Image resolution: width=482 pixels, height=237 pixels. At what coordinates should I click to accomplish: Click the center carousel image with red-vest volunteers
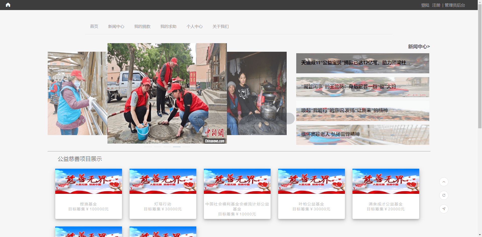click(x=167, y=93)
